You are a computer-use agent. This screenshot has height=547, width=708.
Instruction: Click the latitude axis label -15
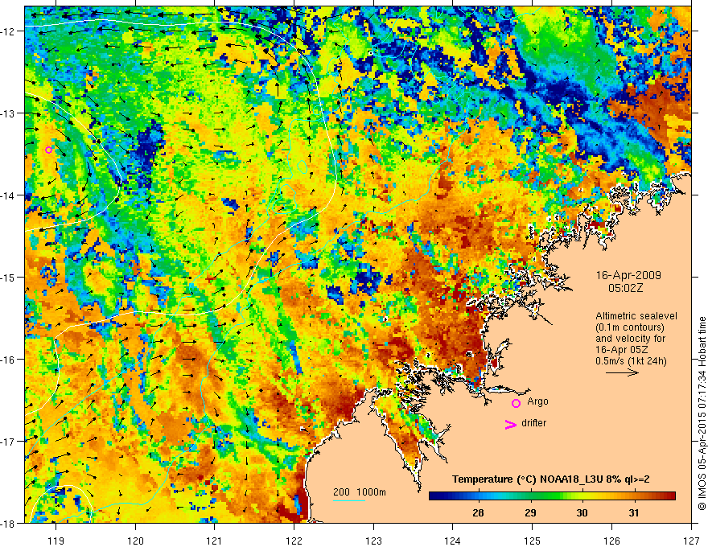coord(9,277)
